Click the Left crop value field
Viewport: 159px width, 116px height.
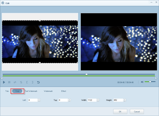pyautogui.click(x=33, y=100)
